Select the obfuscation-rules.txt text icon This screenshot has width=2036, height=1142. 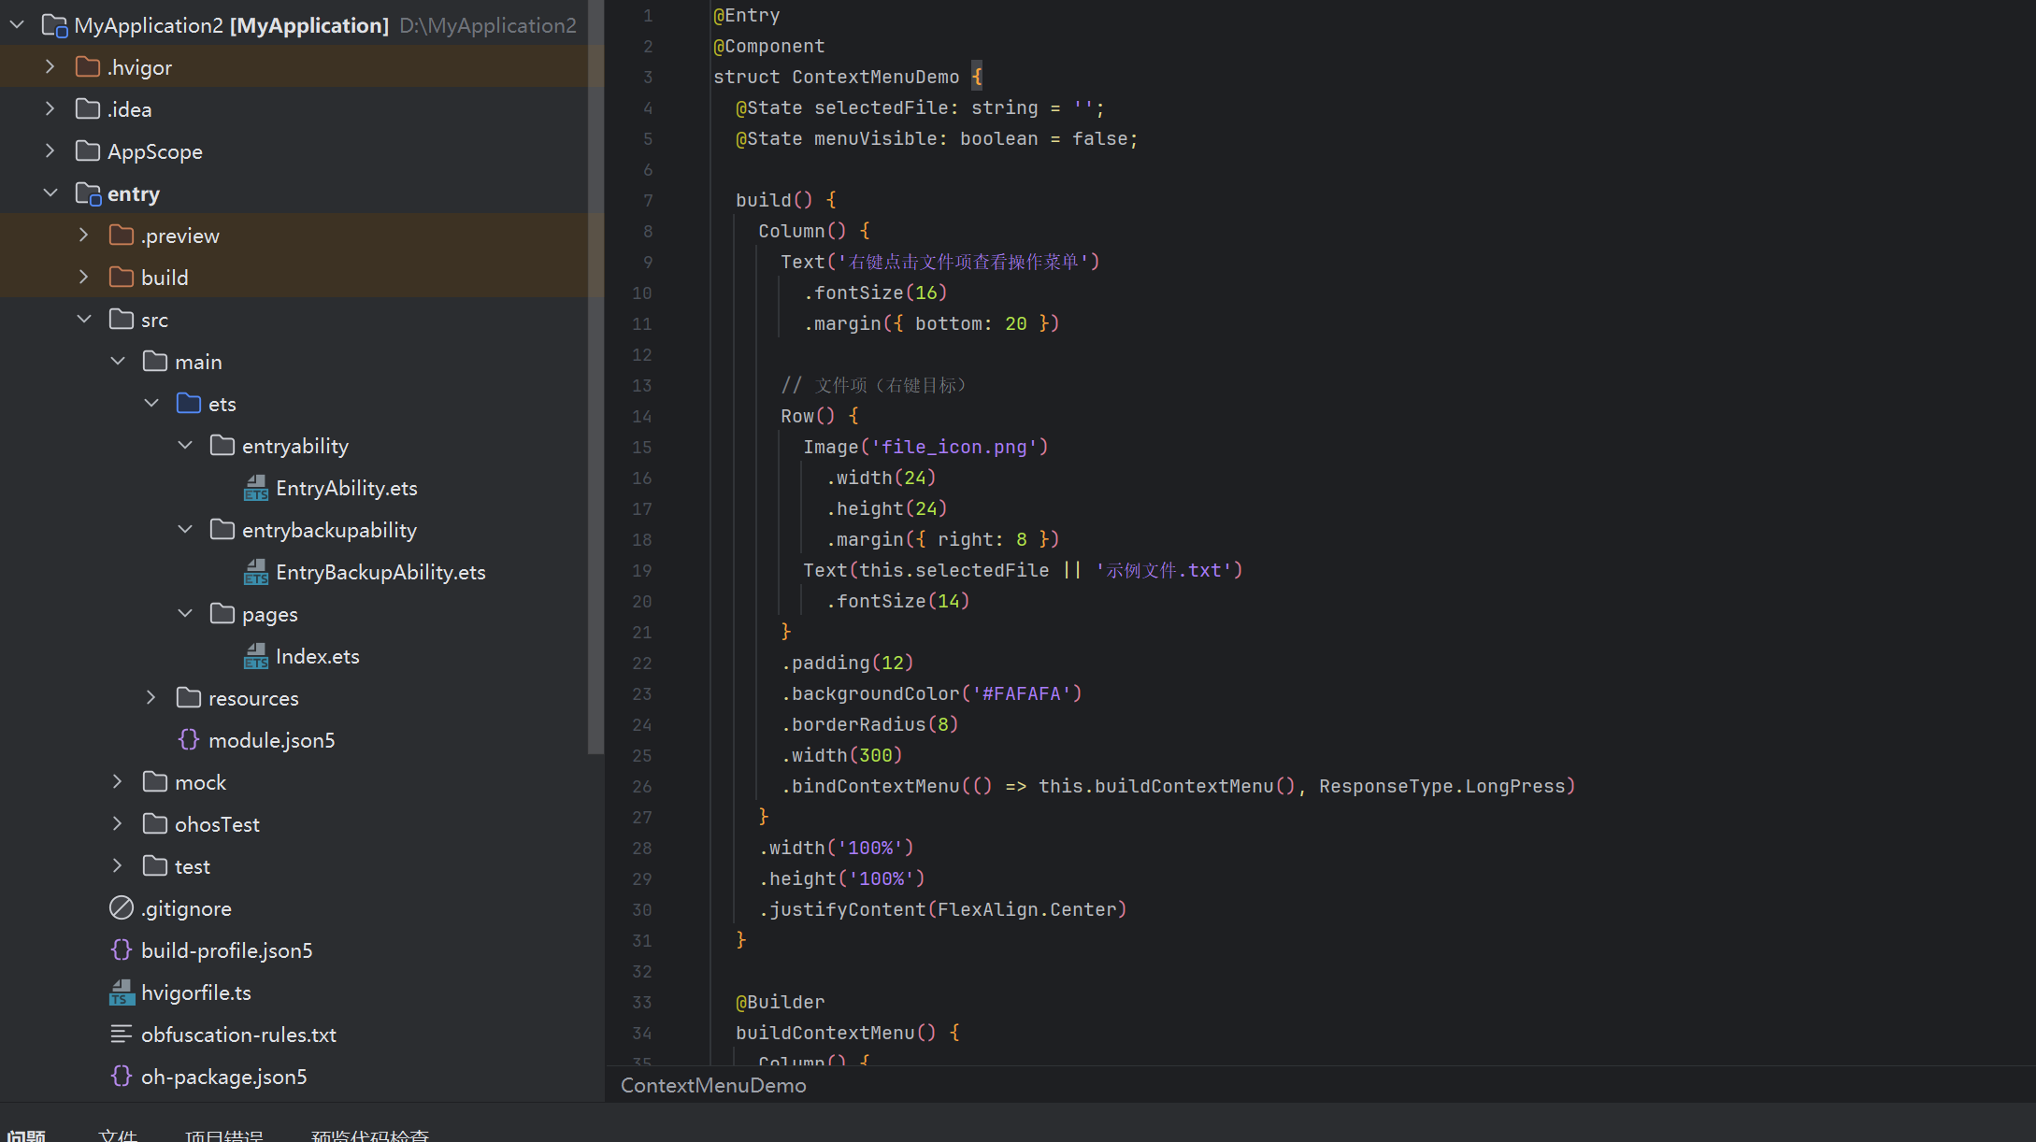click(x=122, y=1035)
